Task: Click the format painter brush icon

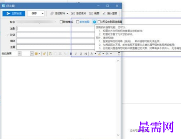Action: pyautogui.click(x=44, y=54)
